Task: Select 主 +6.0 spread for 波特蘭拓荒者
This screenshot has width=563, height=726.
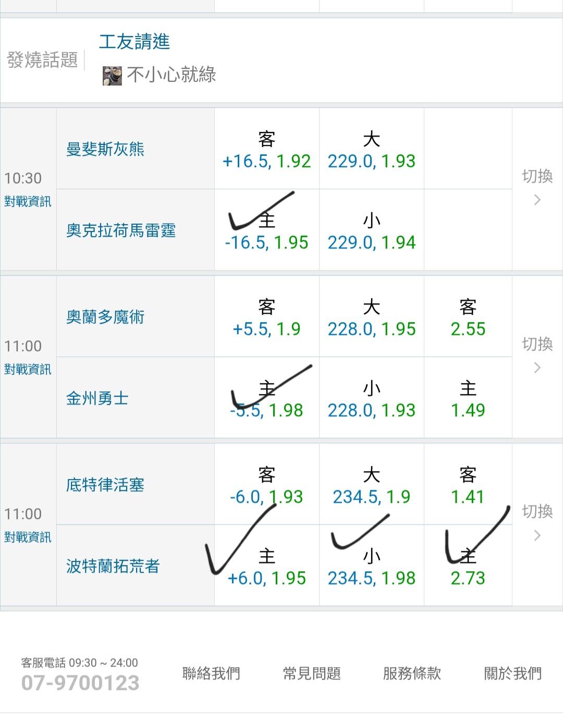Action: pos(266,567)
